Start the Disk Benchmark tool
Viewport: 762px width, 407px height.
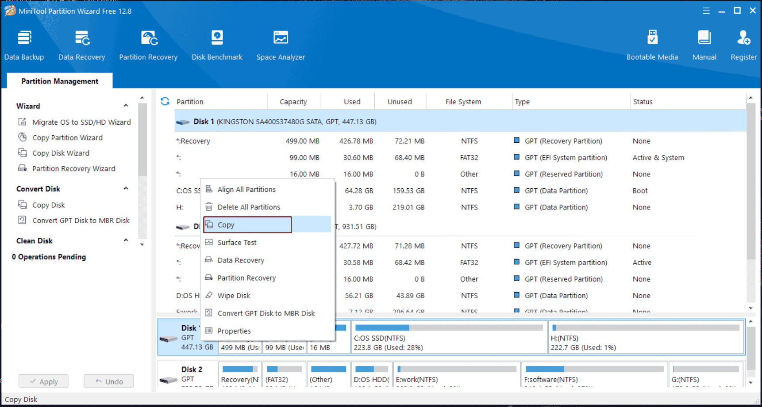217,45
